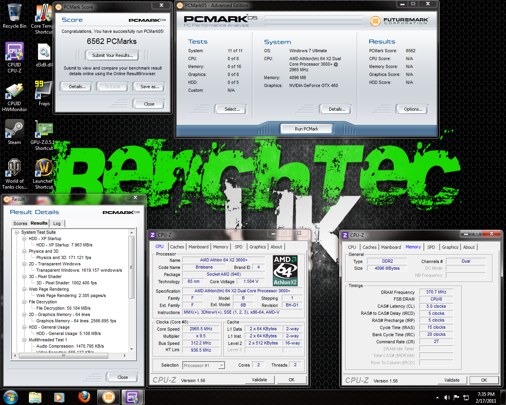506x405 pixels.
Task: Collapse the 3D - Pixel Shader node
Action: pyautogui.click(x=25, y=276)
